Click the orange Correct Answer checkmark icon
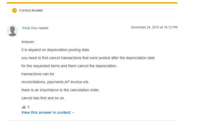Image resolution: width=208 pixels, height=125 pixels. click(x=14, y=10)
